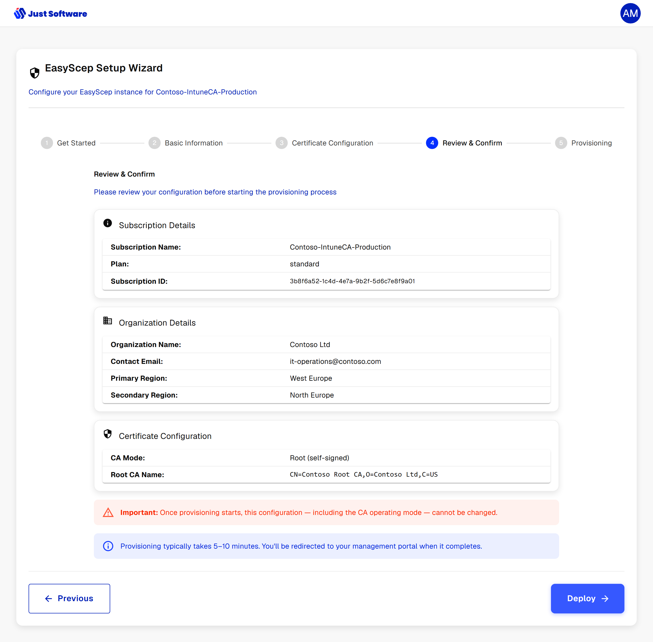653x642 pixels.
Task: Click the Previous button
Action: [x=69, y=599]
